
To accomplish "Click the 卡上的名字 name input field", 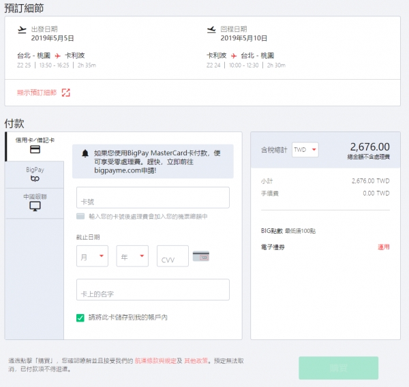I will tap(153, 290).
